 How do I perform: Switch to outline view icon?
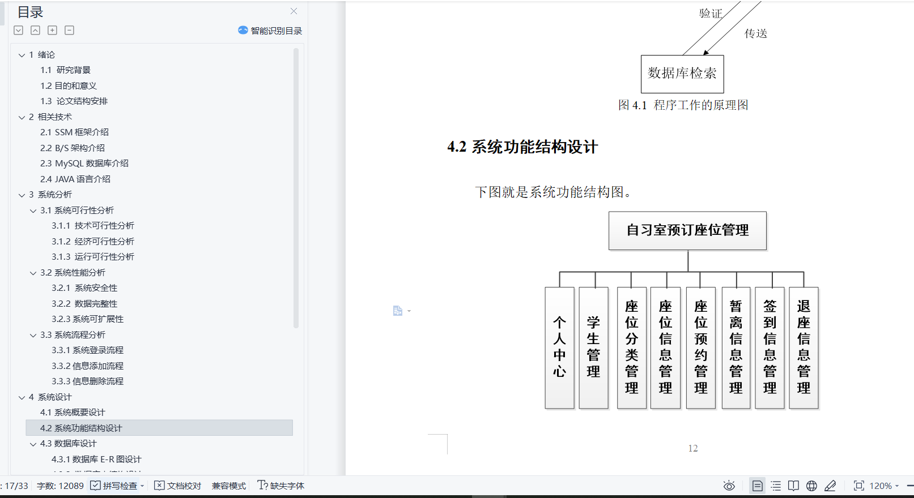coord(776,486)
